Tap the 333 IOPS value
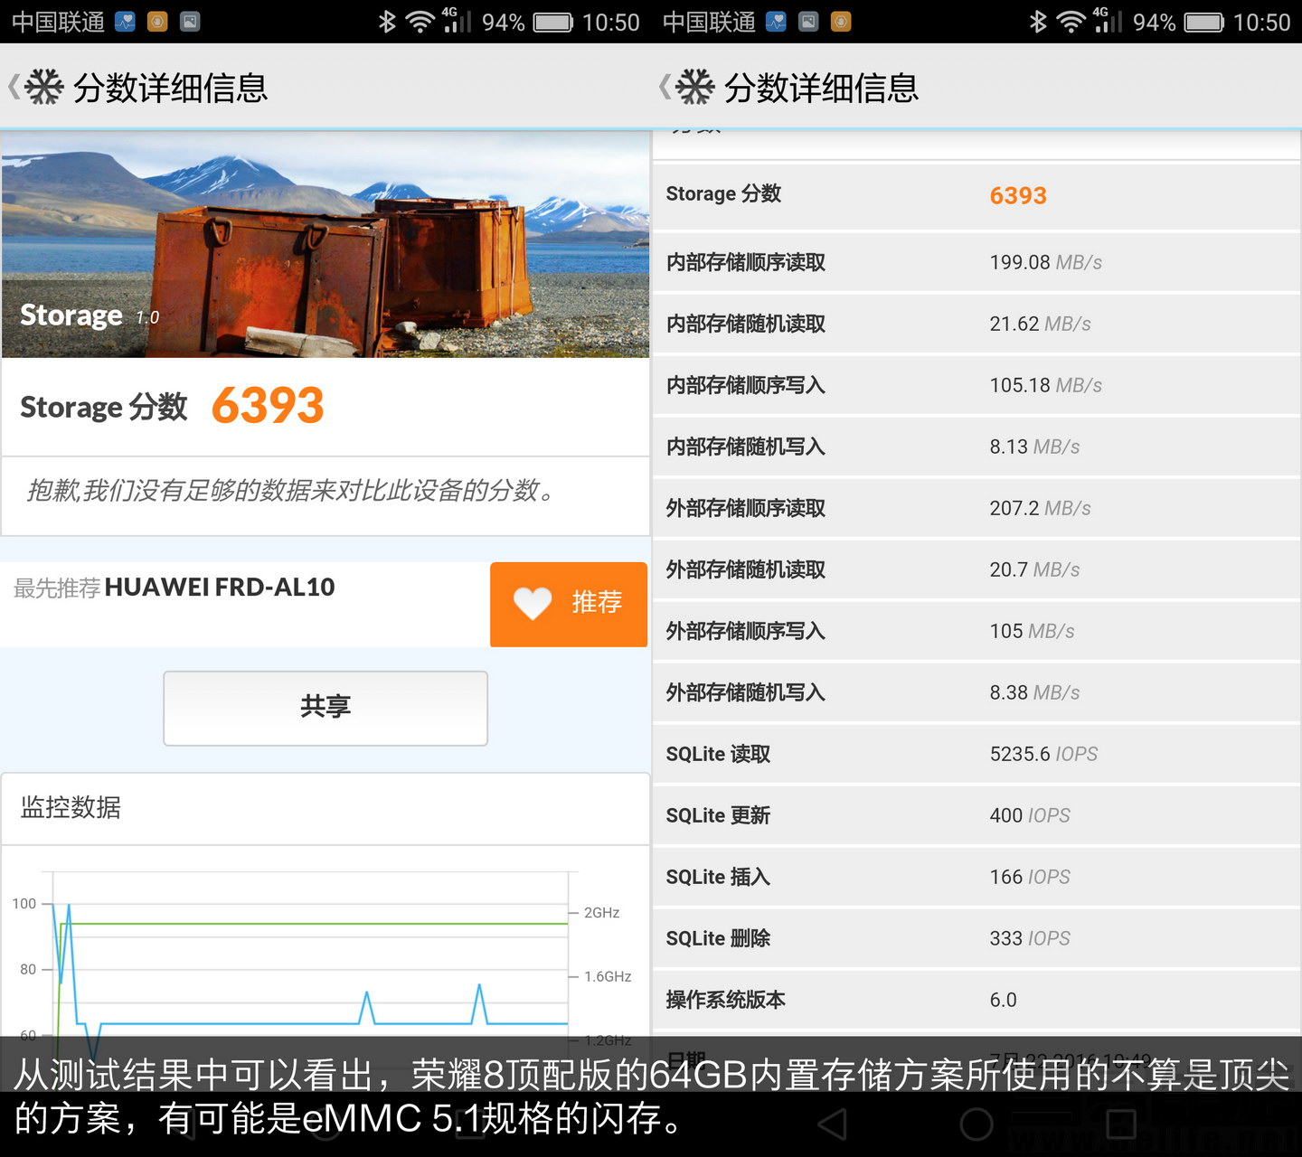The image size is (1302, 1157). (1030, 938)
